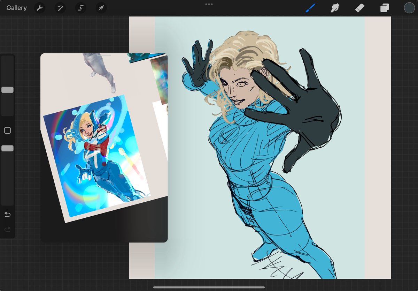Select the Transform arrow tool
The image size is (418, 291).
(100, 8)
